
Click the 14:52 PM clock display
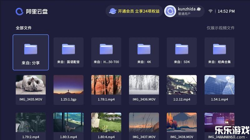point(226,11)
